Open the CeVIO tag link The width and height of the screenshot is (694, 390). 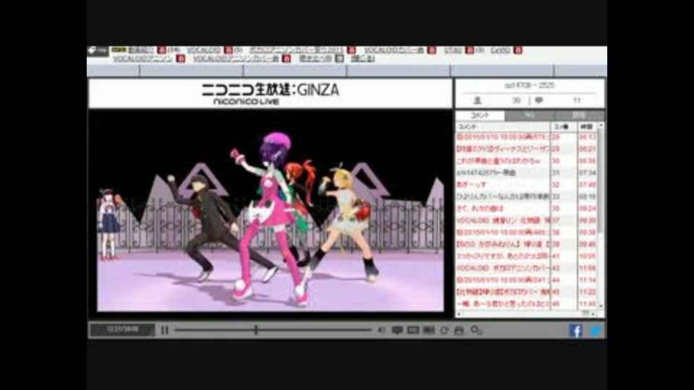(x=500, y=51)
